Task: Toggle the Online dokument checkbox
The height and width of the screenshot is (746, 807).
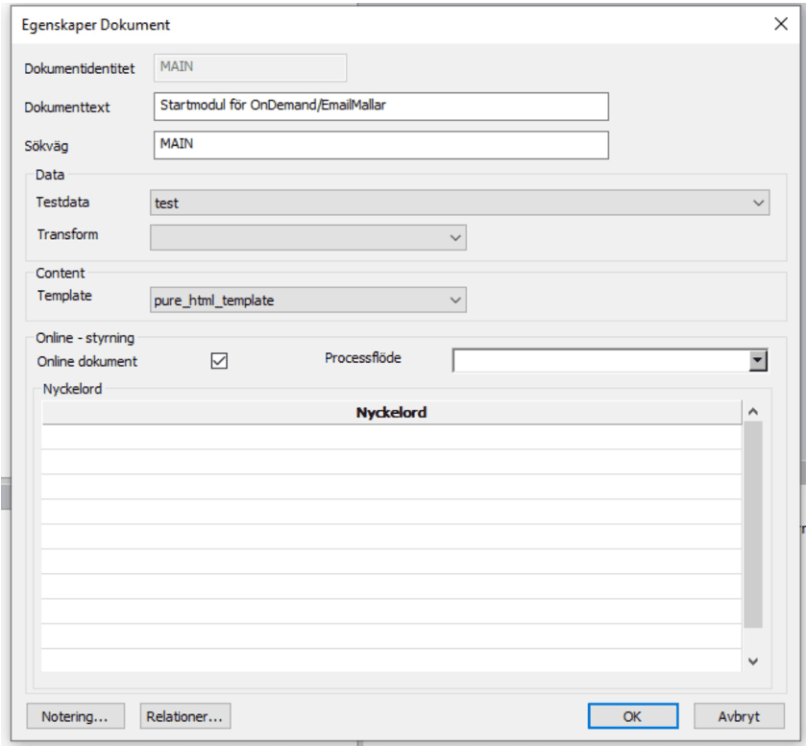Action: pyautogui.click(x=219, y=361)
